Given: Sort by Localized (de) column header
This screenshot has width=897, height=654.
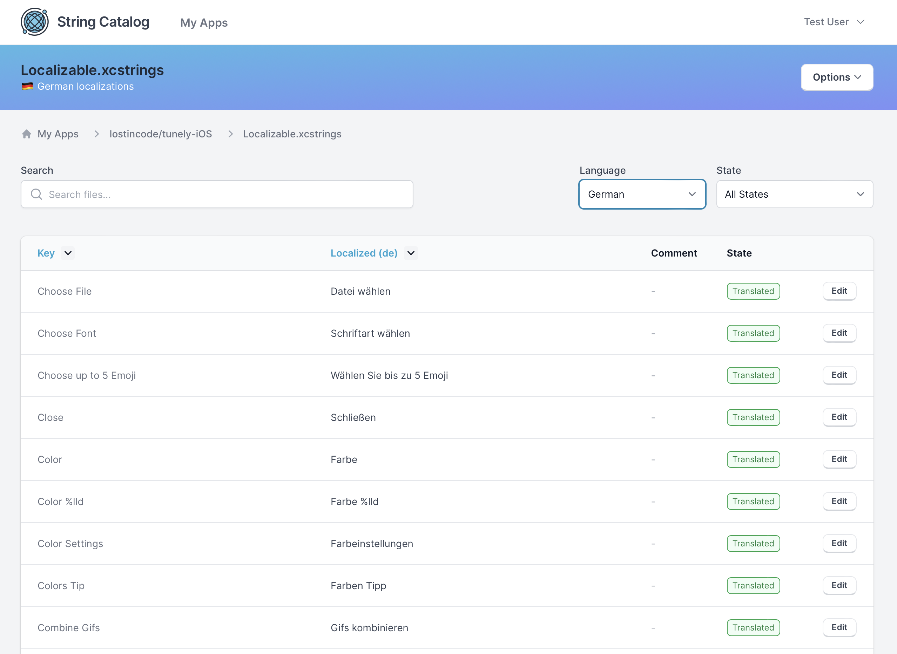Looking at the screenshot, I should (364, 253).
